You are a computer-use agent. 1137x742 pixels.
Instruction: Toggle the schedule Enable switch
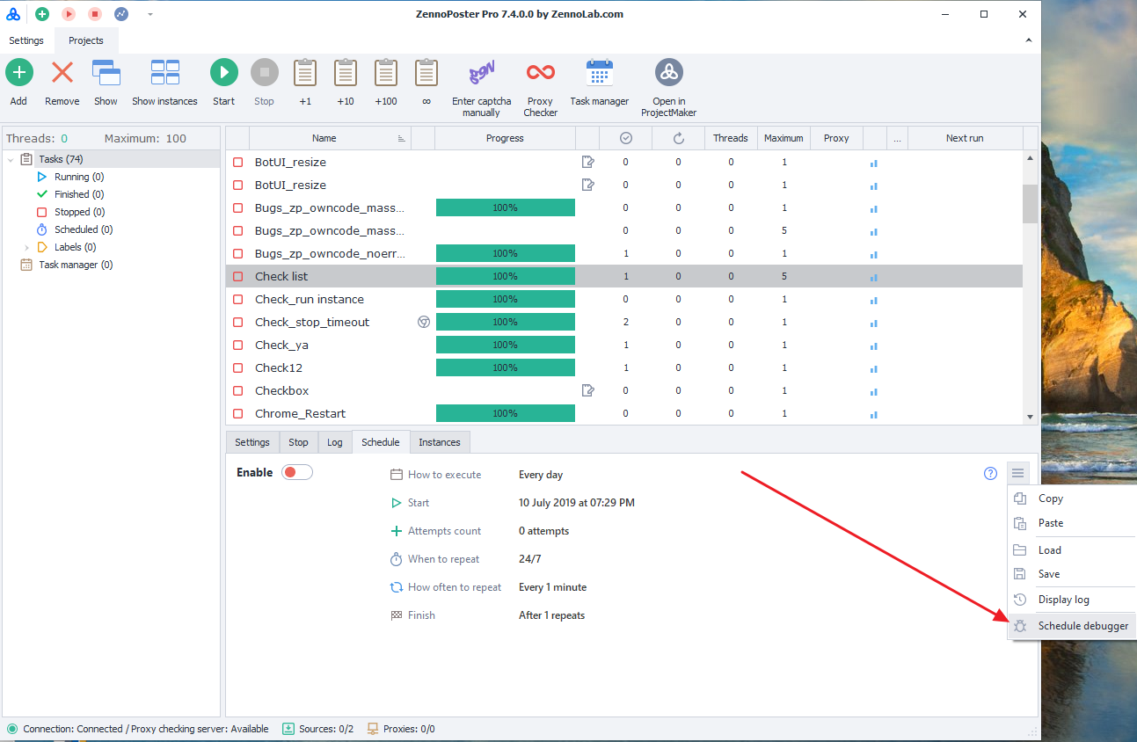296,473
